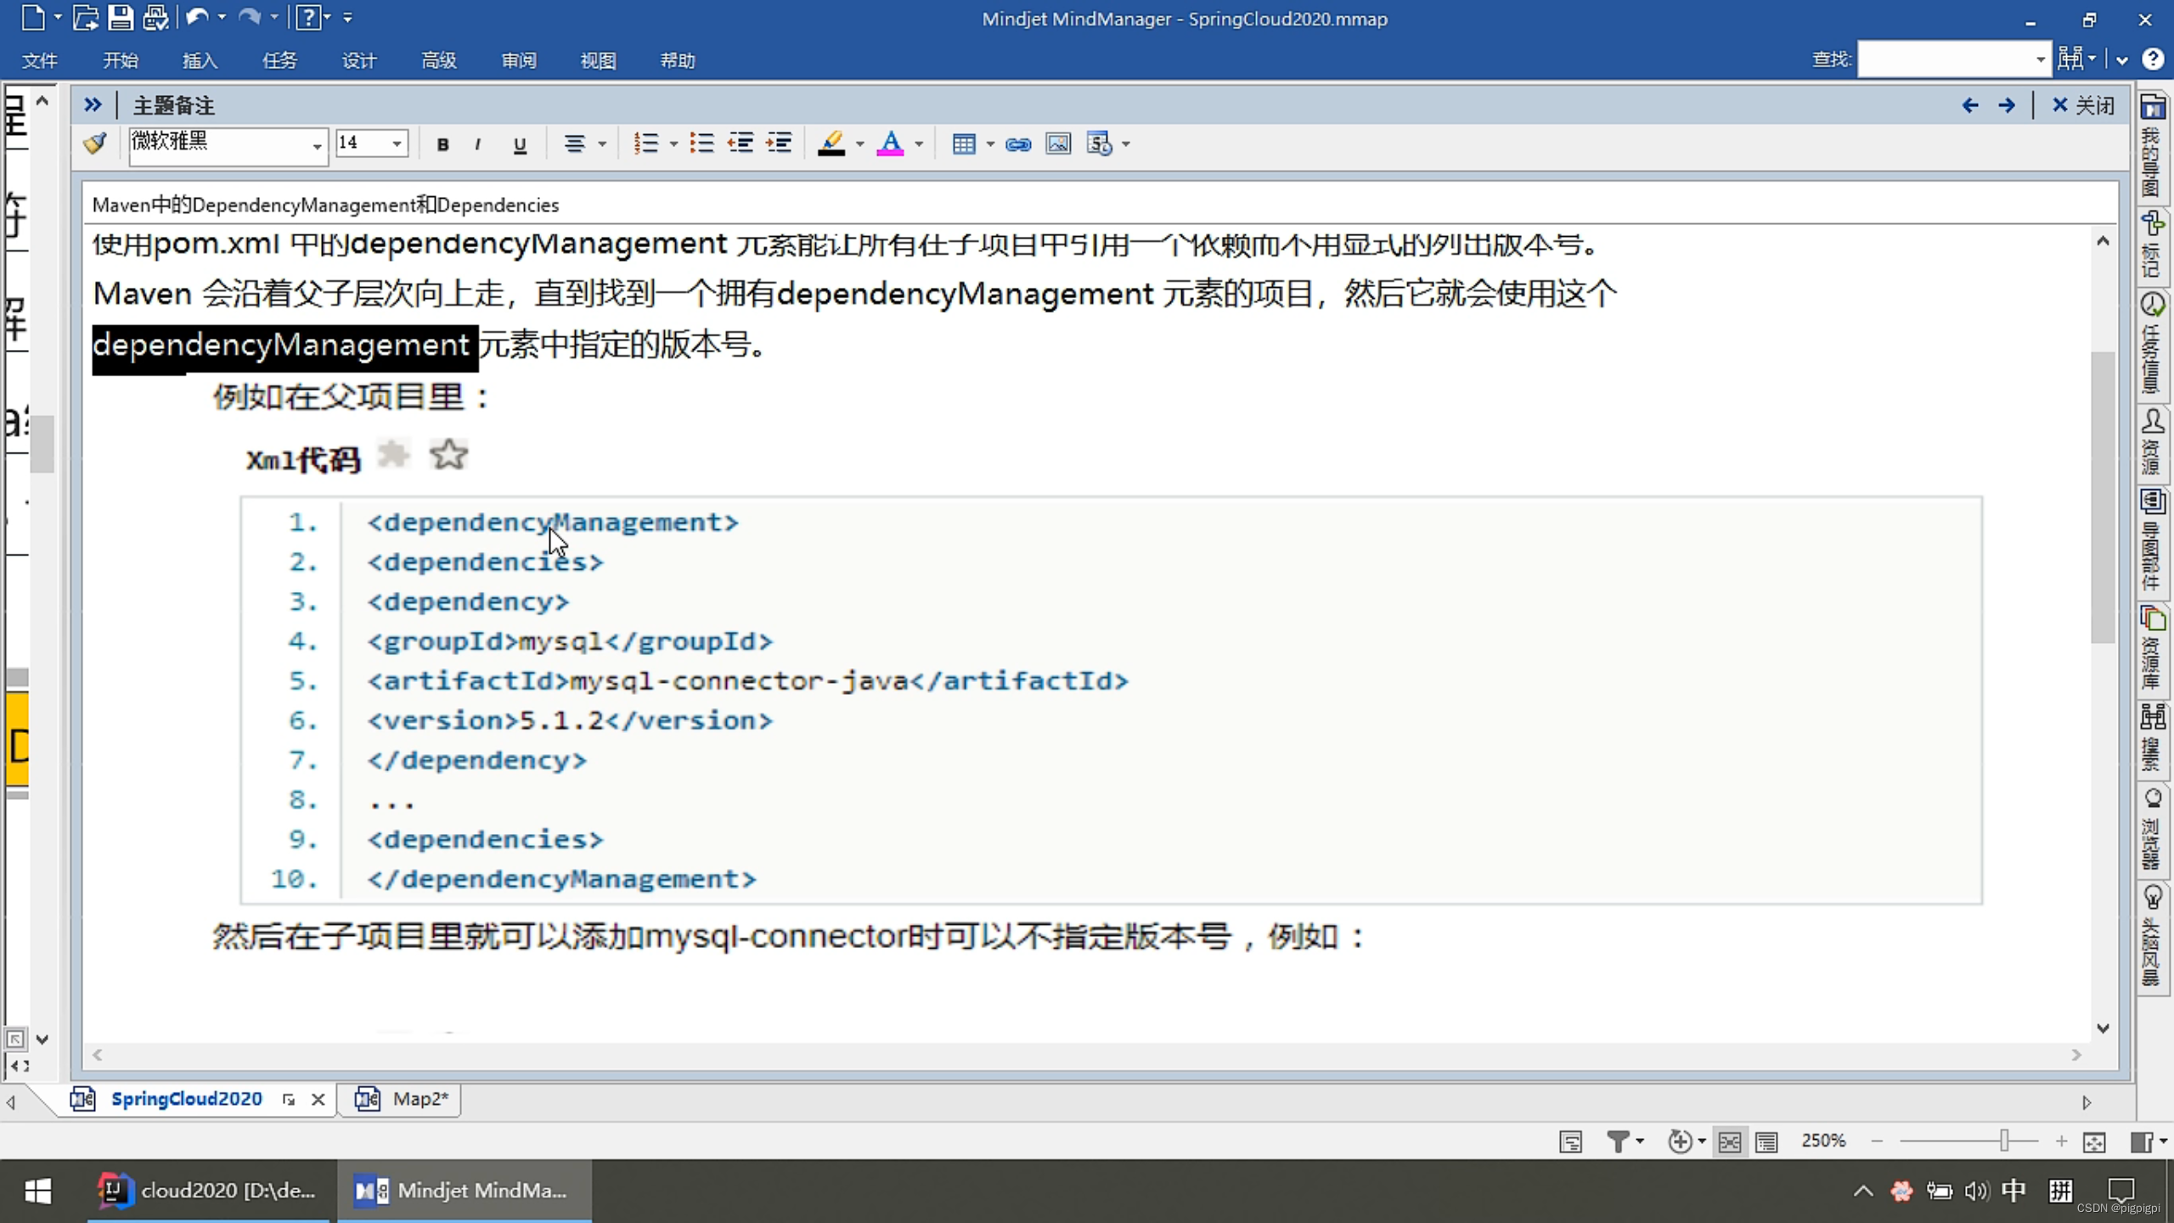
Task: Open the 文件 menu
Action: 39,60
